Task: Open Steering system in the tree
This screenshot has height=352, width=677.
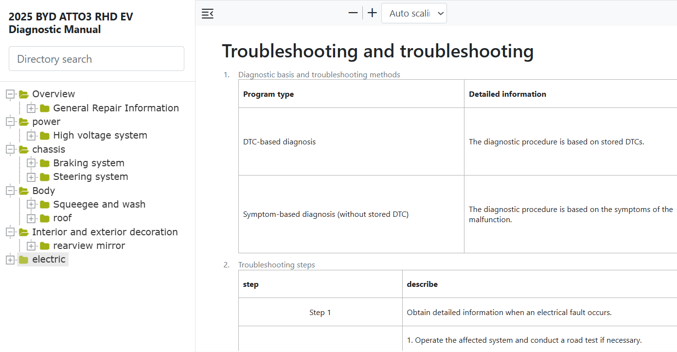Action: tap(91, 176)
